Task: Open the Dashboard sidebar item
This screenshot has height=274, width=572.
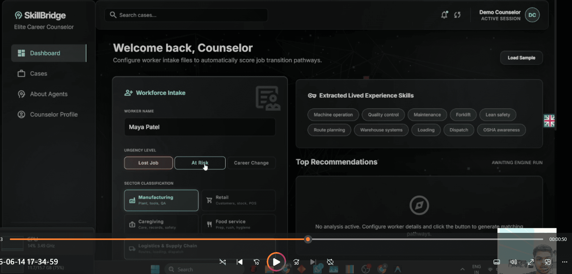Action: (49, 53)
